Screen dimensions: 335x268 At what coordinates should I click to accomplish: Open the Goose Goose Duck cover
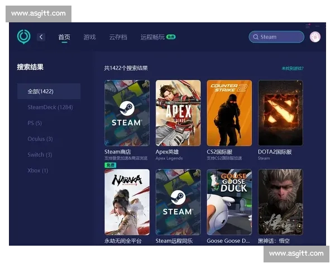229,202
